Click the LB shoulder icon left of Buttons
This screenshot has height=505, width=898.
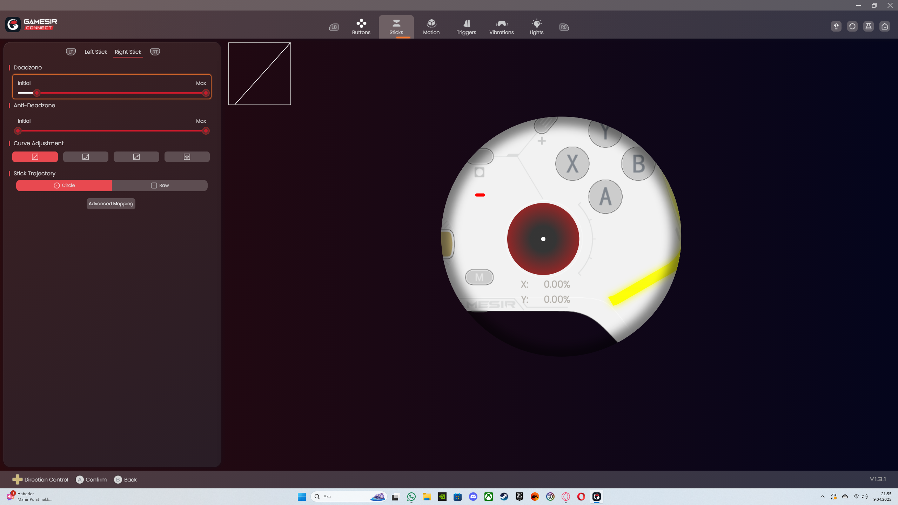334,27
